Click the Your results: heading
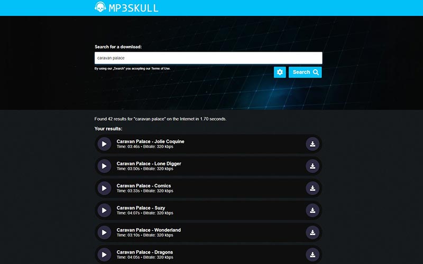The width and height of the screenshot is (423, 264). [108, 129]
